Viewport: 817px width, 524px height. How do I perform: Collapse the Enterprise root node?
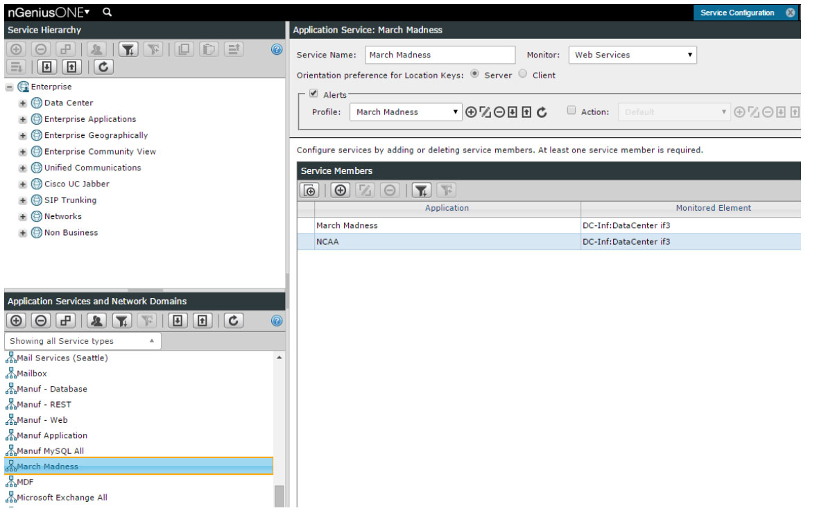pyautogui.click(x=10, y=87)
